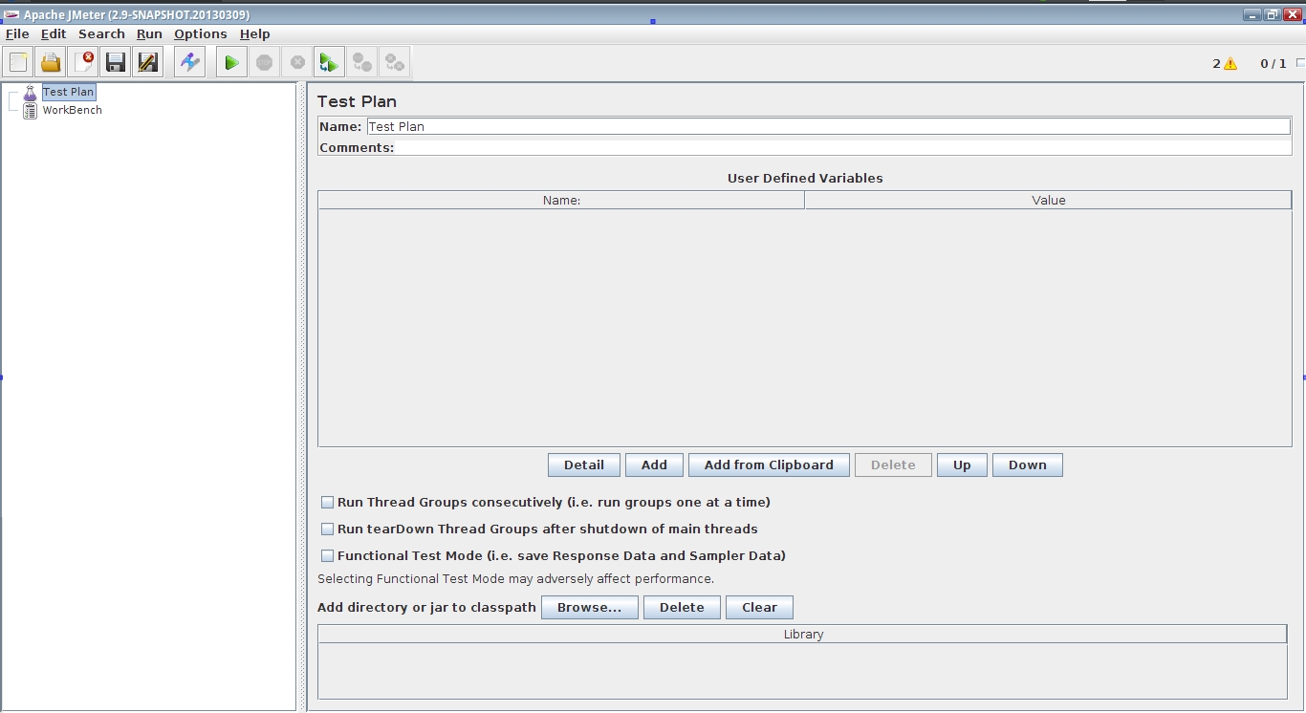
Task: Click the grey Stop sign icon
Action: (x=264, y=62)
